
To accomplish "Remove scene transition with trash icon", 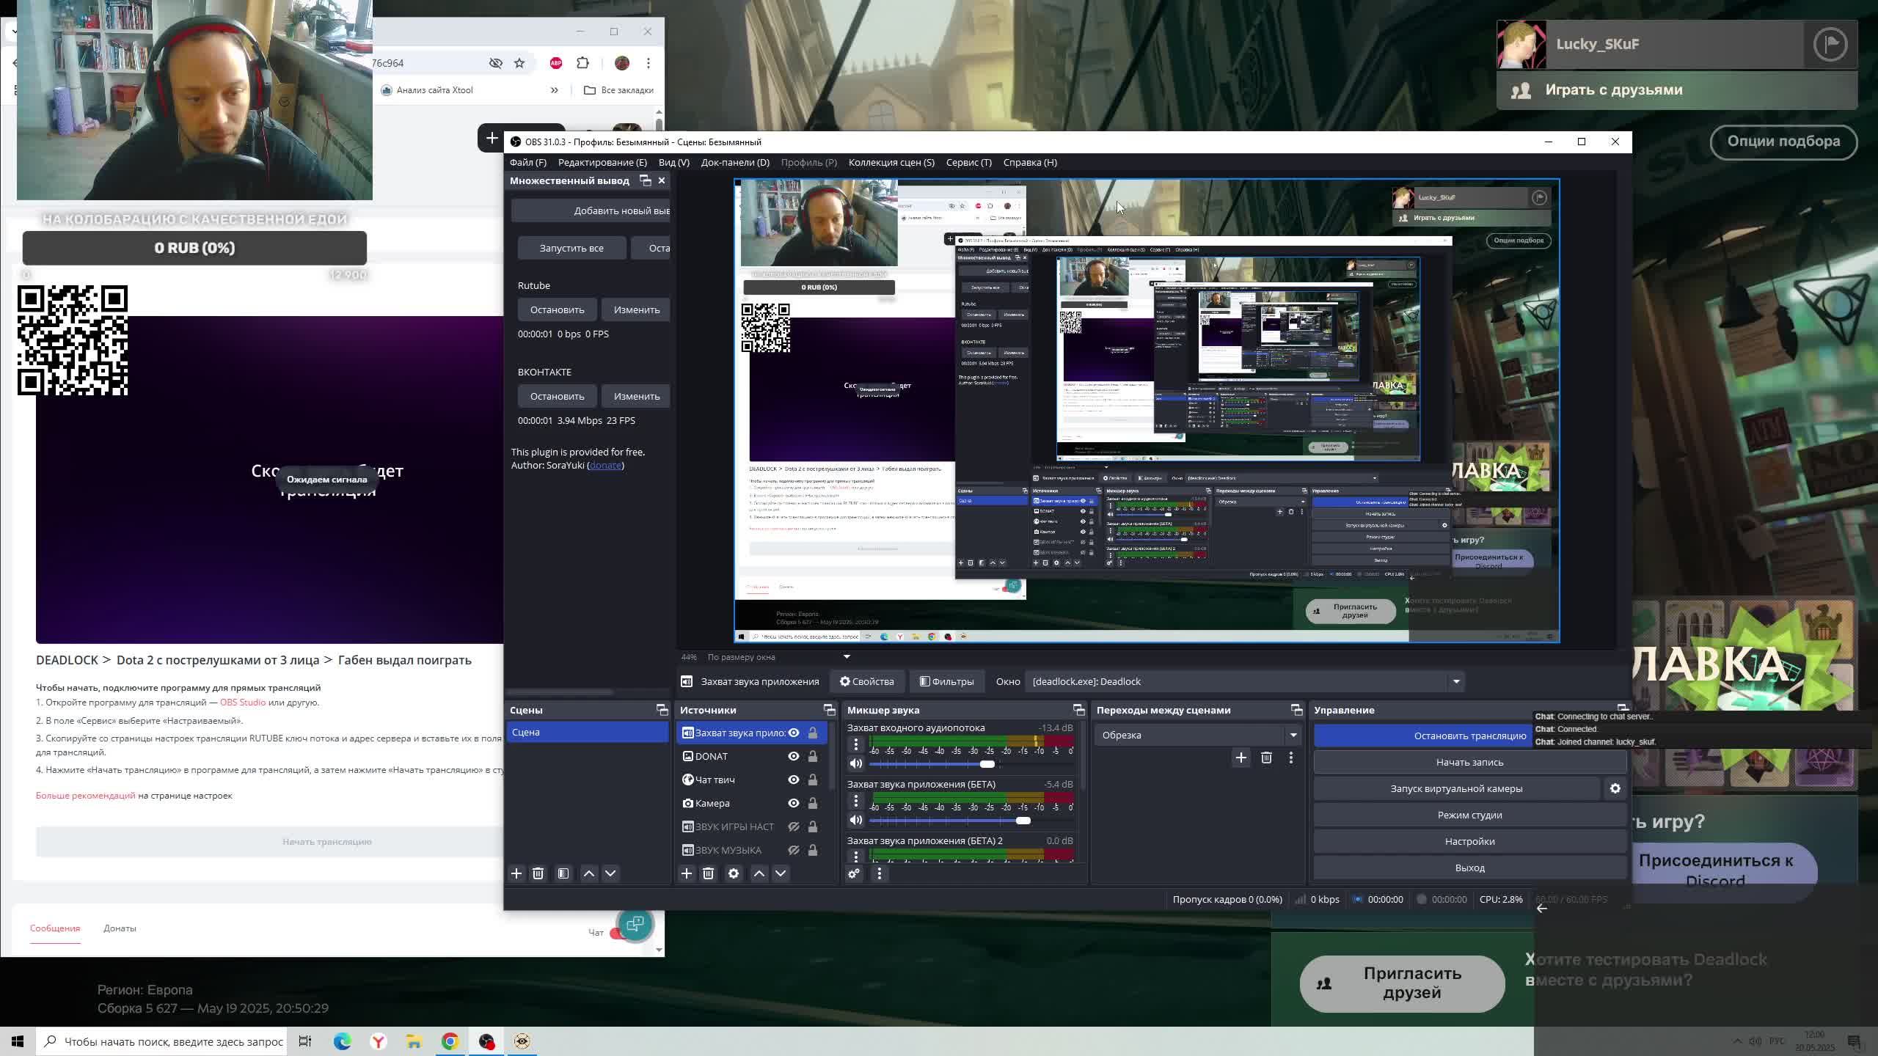I will [1266, 758].
